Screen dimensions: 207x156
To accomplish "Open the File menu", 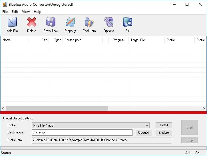I will pos(5,12).
